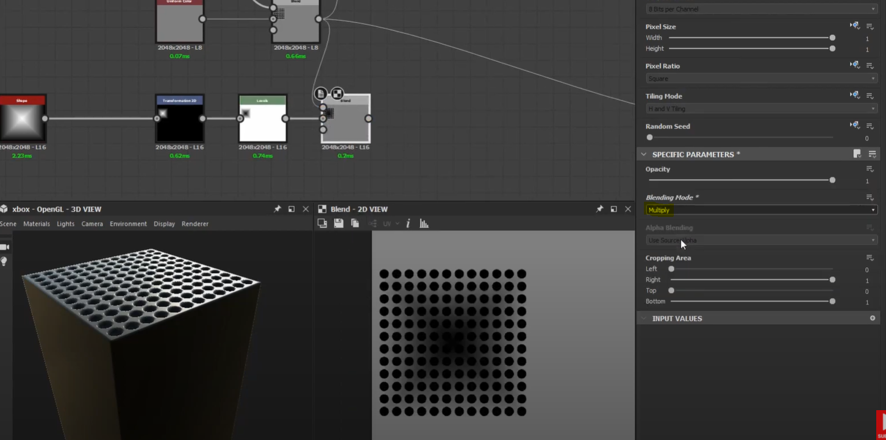Image resolution: width=886 pixels, height=440 pixels.
Task: Click the function graph icon beside Random Seed
Action: pos(854,125)
